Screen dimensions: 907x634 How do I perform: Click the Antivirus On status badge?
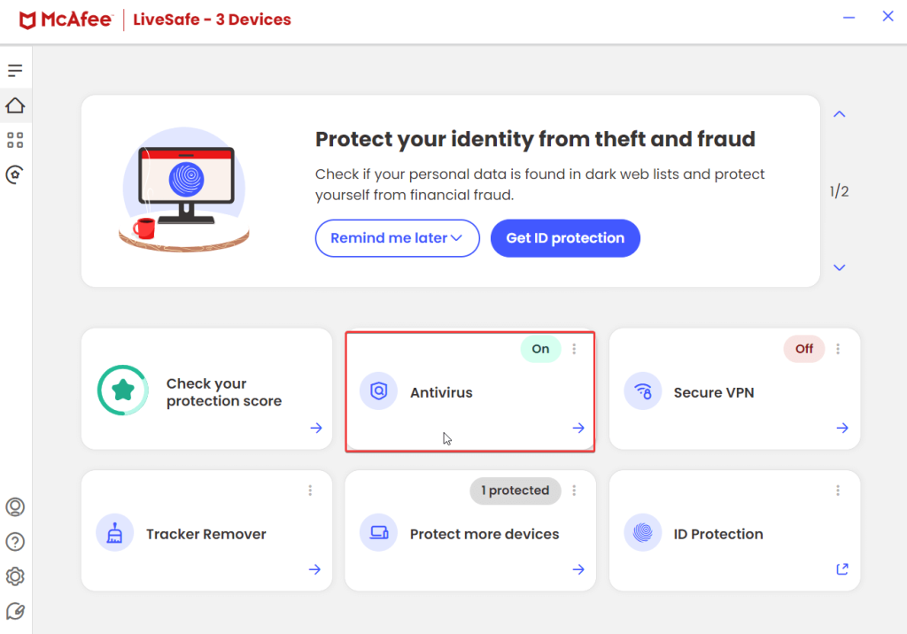[540, 349]
